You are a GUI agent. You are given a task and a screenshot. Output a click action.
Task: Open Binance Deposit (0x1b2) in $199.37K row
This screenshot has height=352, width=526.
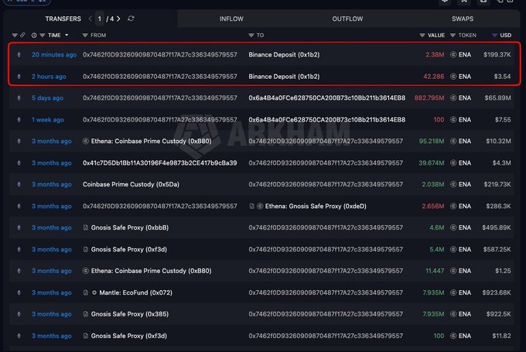(x=284, y=55)
